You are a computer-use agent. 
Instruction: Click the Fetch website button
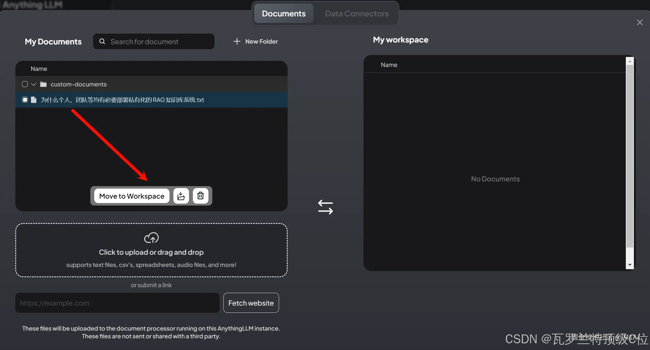click(251, 303)
